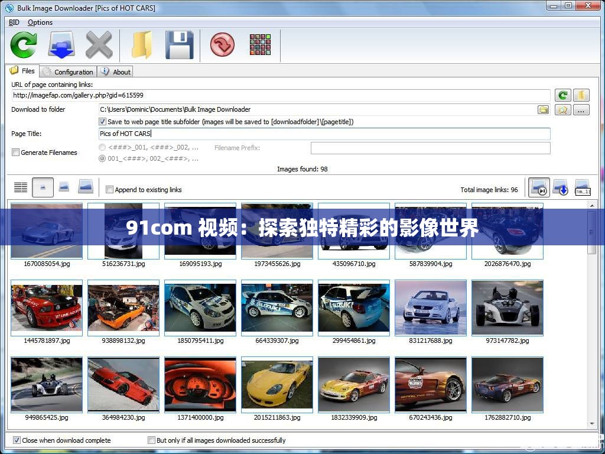Toggle Close when download complete
Image resolution: width=605 pixels, height=454 pixels.
pyautogui.click(x=17, y=440)
